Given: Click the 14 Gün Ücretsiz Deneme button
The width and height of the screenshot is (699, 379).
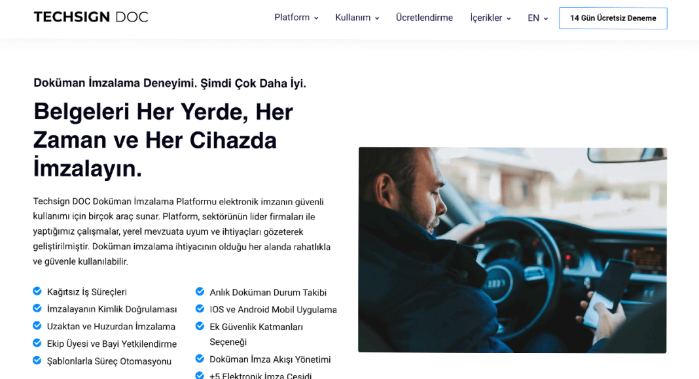Looking at the screenshot, I should coord(613,18).
